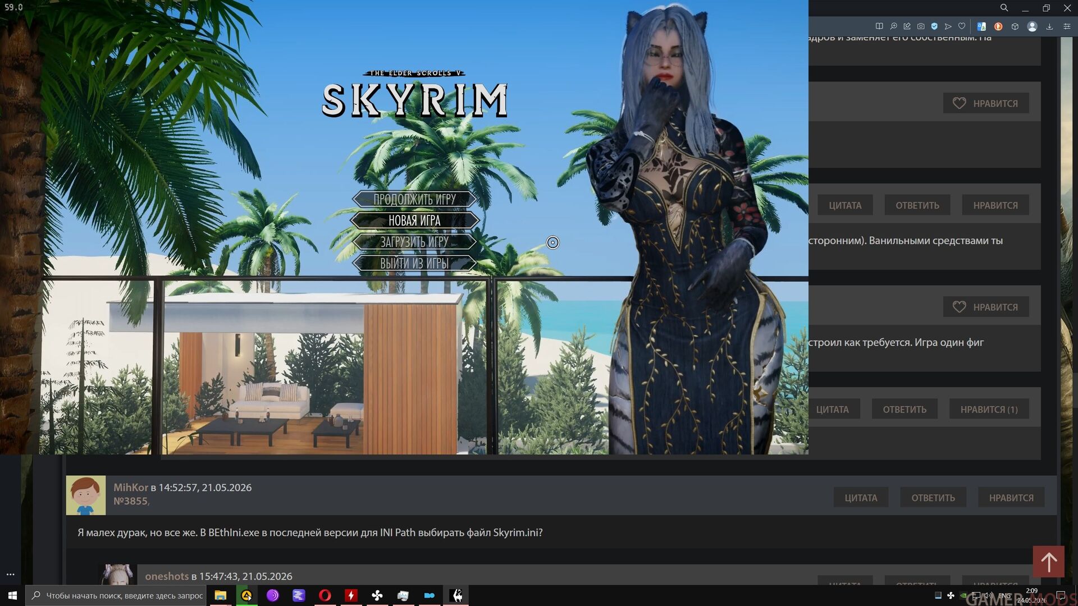Click Windows taskbar search field

point(116,595)
